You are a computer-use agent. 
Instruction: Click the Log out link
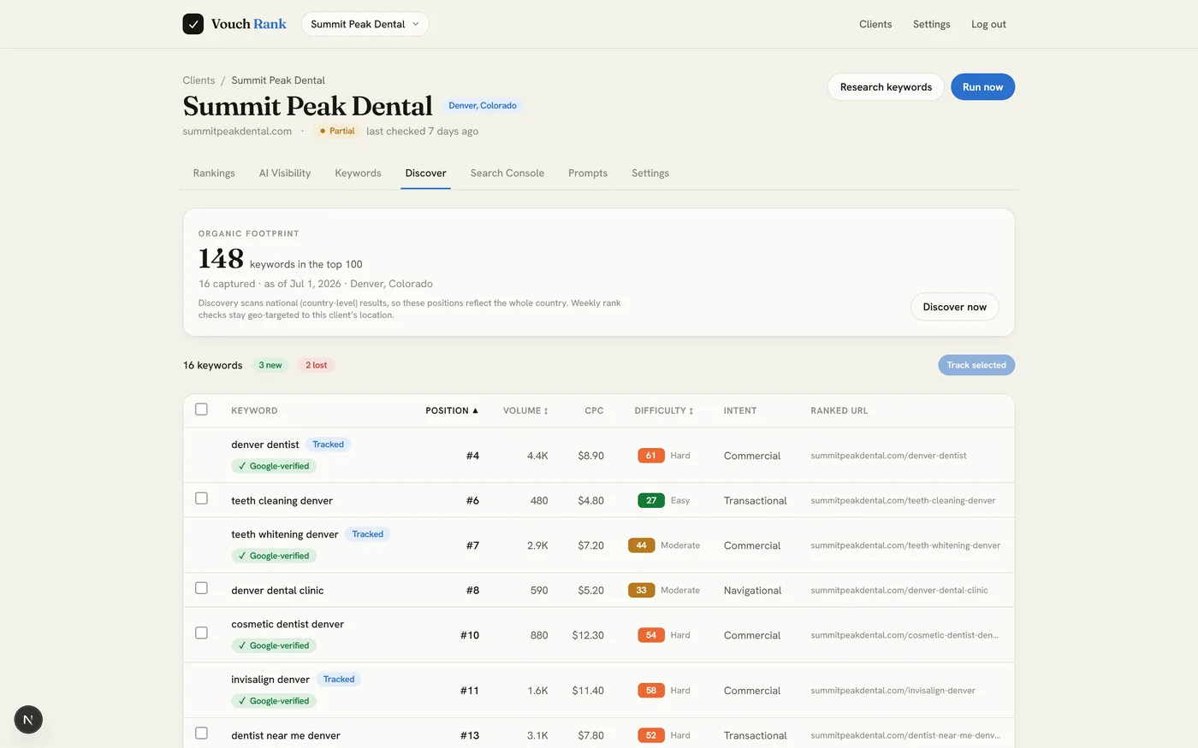click(x=988, y=24)
